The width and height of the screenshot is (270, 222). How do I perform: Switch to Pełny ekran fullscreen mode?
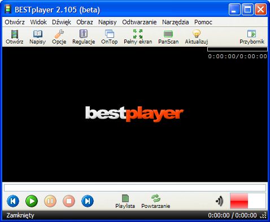(x=138, y=37)
